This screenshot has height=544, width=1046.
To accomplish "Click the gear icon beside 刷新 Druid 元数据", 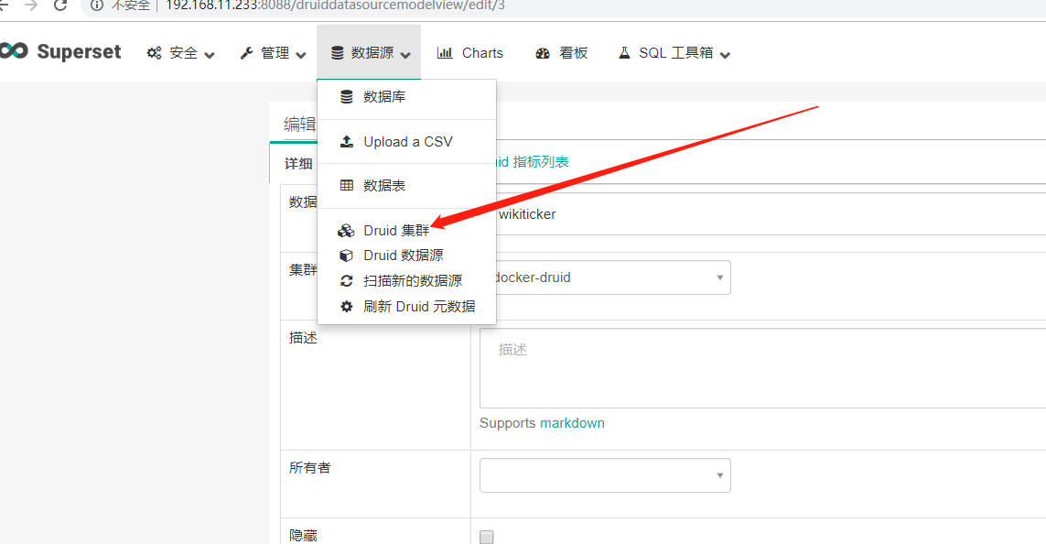I will [x=346, y=307].
